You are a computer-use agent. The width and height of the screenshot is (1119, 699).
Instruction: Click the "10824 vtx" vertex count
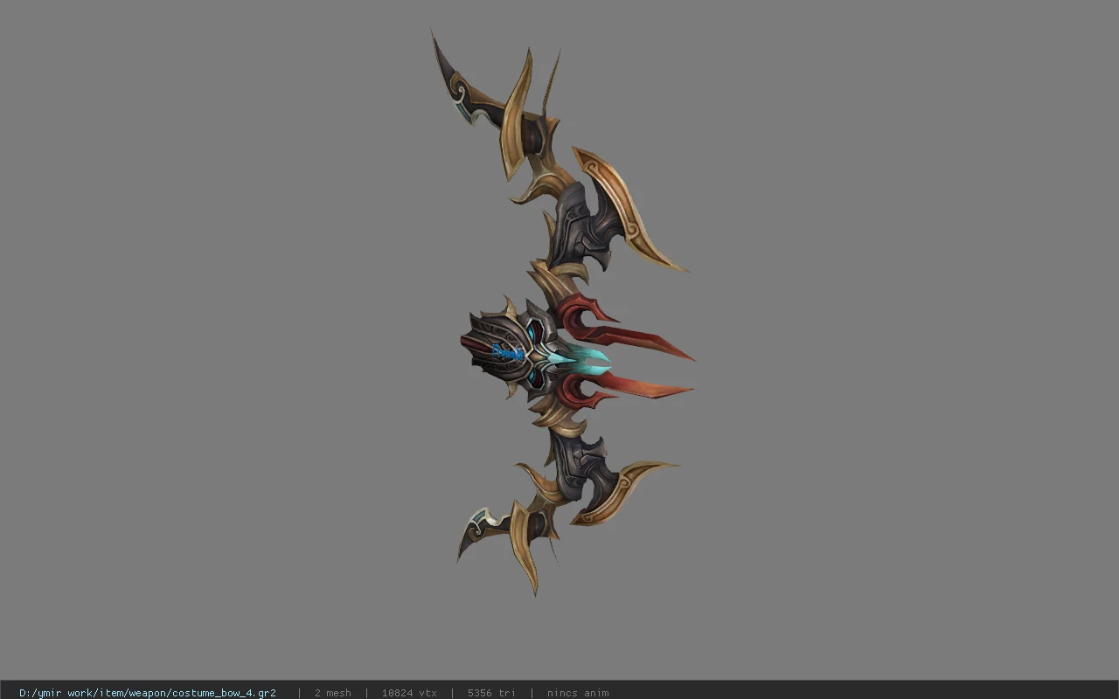[409, 693]
